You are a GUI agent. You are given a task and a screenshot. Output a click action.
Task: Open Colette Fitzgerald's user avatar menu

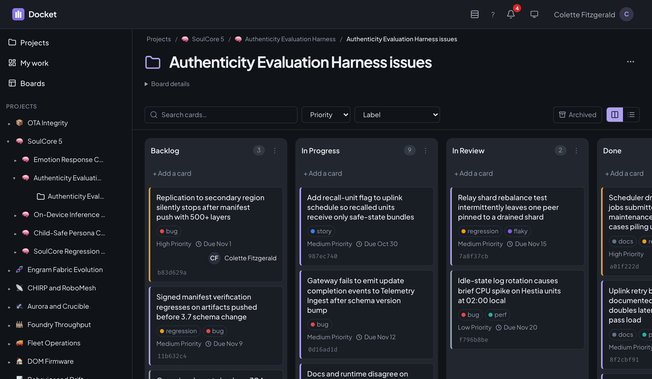click(x=627, y=14)
